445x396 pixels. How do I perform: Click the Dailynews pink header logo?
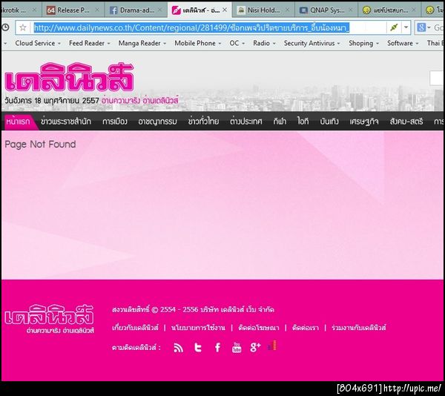point(69,77)
